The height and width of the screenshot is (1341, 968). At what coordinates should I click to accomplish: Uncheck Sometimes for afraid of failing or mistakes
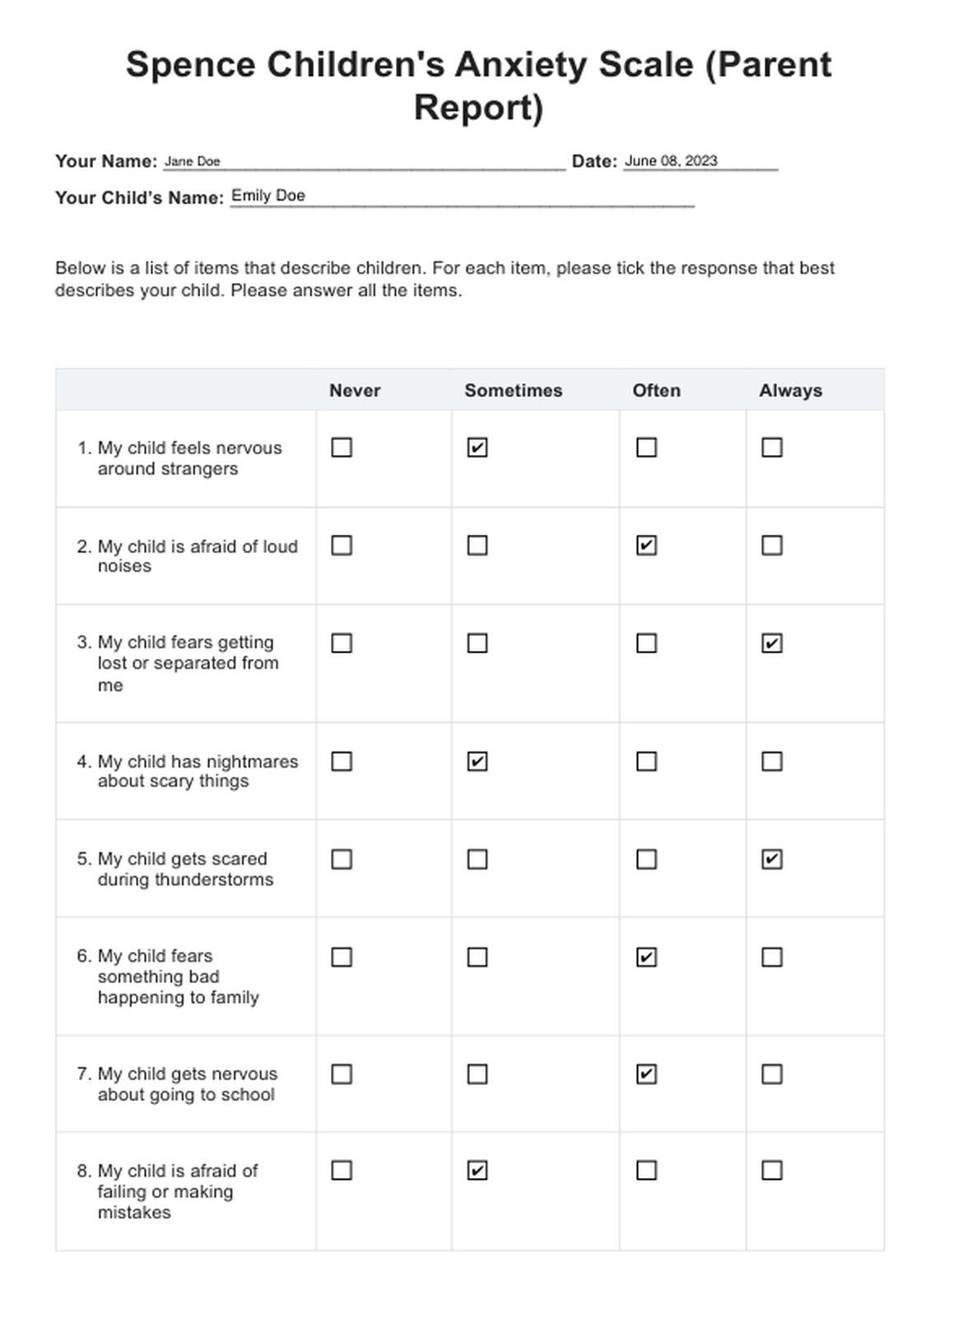tap(477, 1171)
